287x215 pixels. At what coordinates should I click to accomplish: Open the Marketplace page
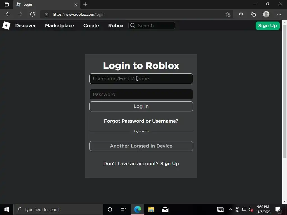59,25
